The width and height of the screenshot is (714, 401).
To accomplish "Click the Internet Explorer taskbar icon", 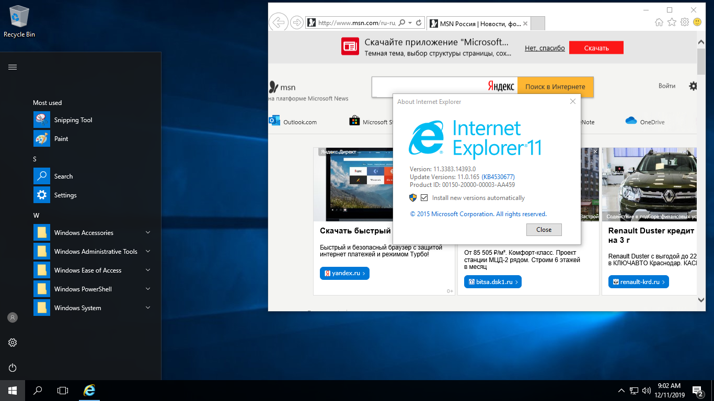I will point(90,390).
